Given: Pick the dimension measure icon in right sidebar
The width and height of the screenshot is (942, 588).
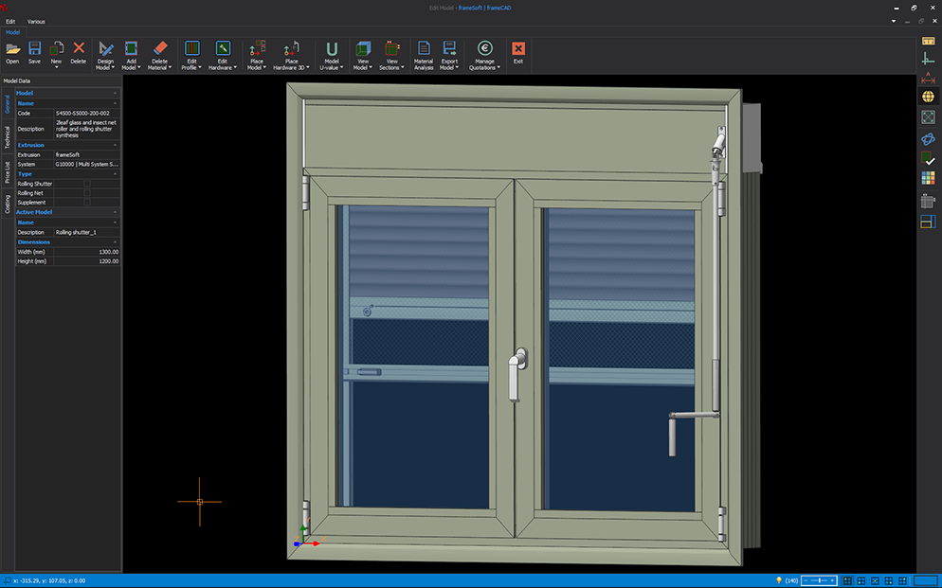Looking at the screenshot, I should coord(928,78).
